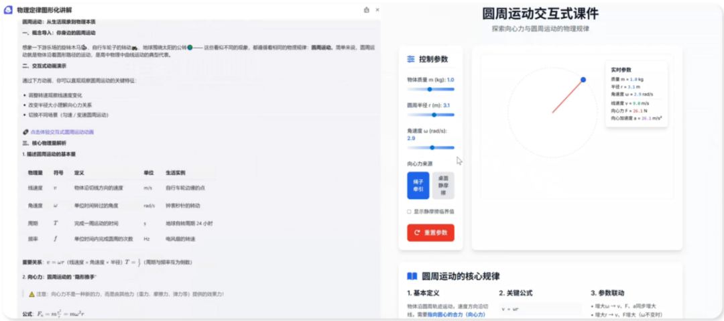The width and height of the screenshot is (724, 321).
Task: Click the red radius line in the animation
Action: click(x=568, y=96)
